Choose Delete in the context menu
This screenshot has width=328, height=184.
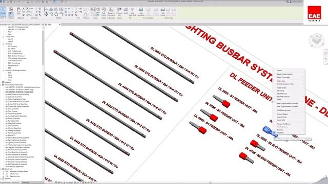pos(279,100)
